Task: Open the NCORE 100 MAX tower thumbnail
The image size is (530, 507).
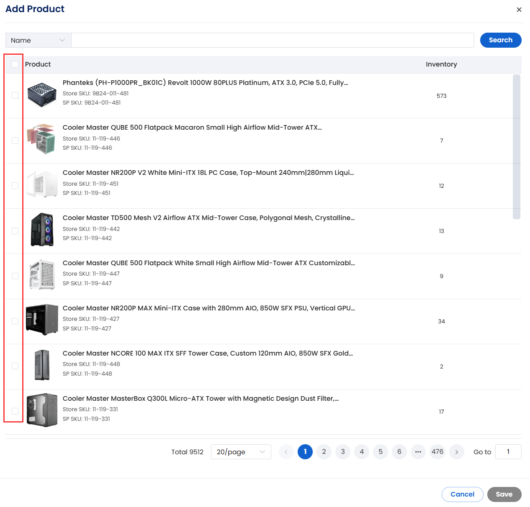Action: (x=42, y=365)
